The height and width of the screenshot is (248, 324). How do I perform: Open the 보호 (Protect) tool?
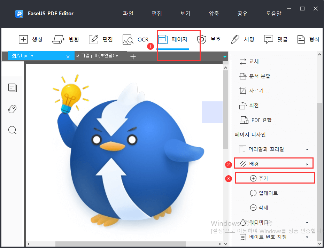pyautogui.click(x=209, y=39)
